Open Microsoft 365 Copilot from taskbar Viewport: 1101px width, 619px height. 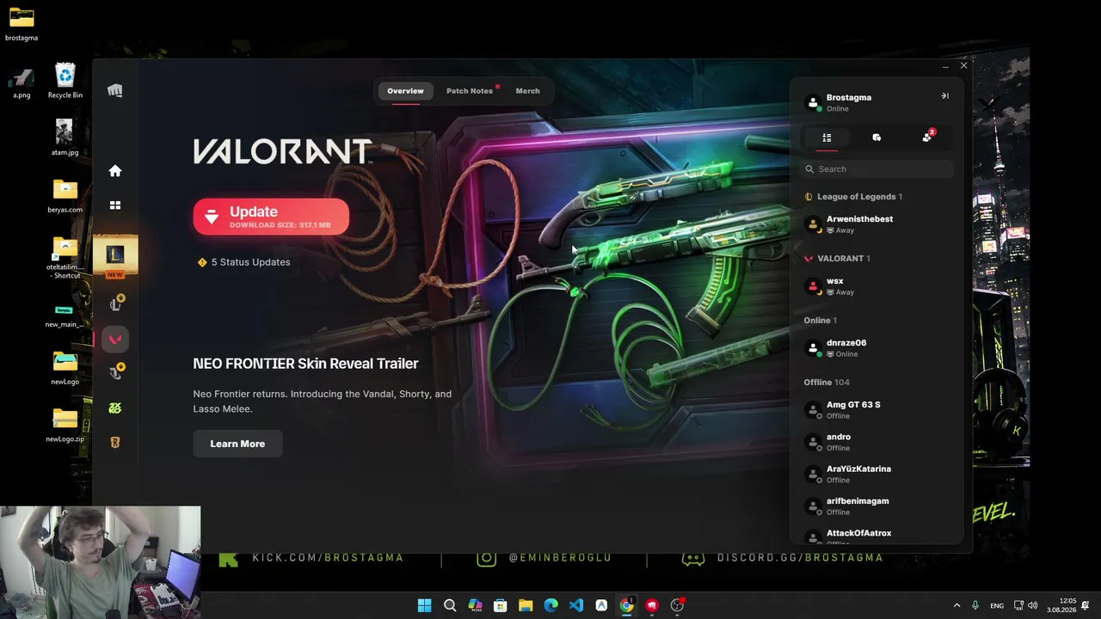point(475,605)
